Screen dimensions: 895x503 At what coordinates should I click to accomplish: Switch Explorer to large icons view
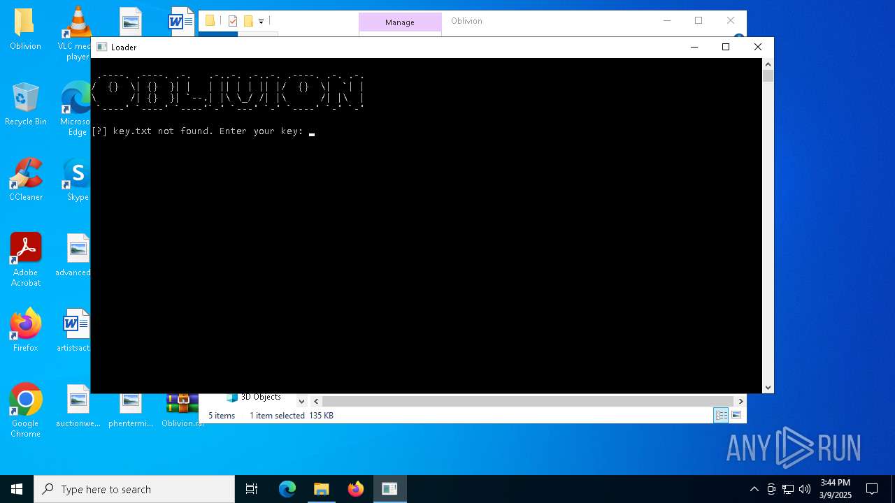click(736, 415)
